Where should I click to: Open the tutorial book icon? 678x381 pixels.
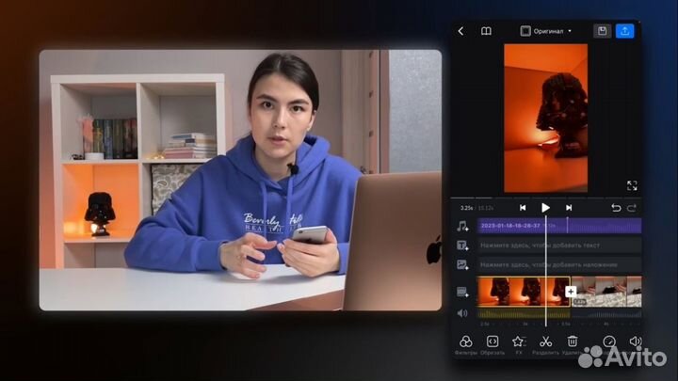pyautogui.click(x=486, y=31)
